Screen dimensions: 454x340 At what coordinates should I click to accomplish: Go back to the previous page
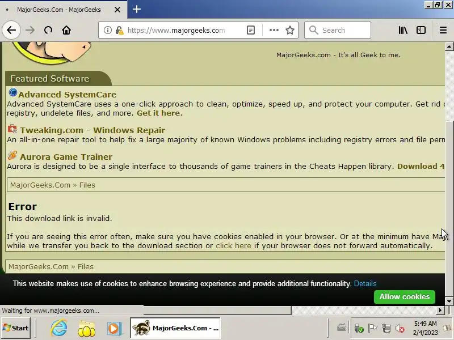click(x=11, y=30)
